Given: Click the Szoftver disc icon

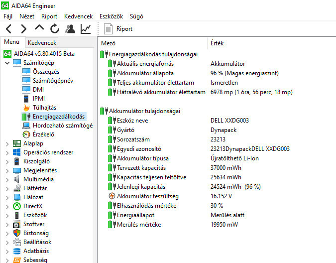Looking at the screenshot, I should tap(17, 225).
